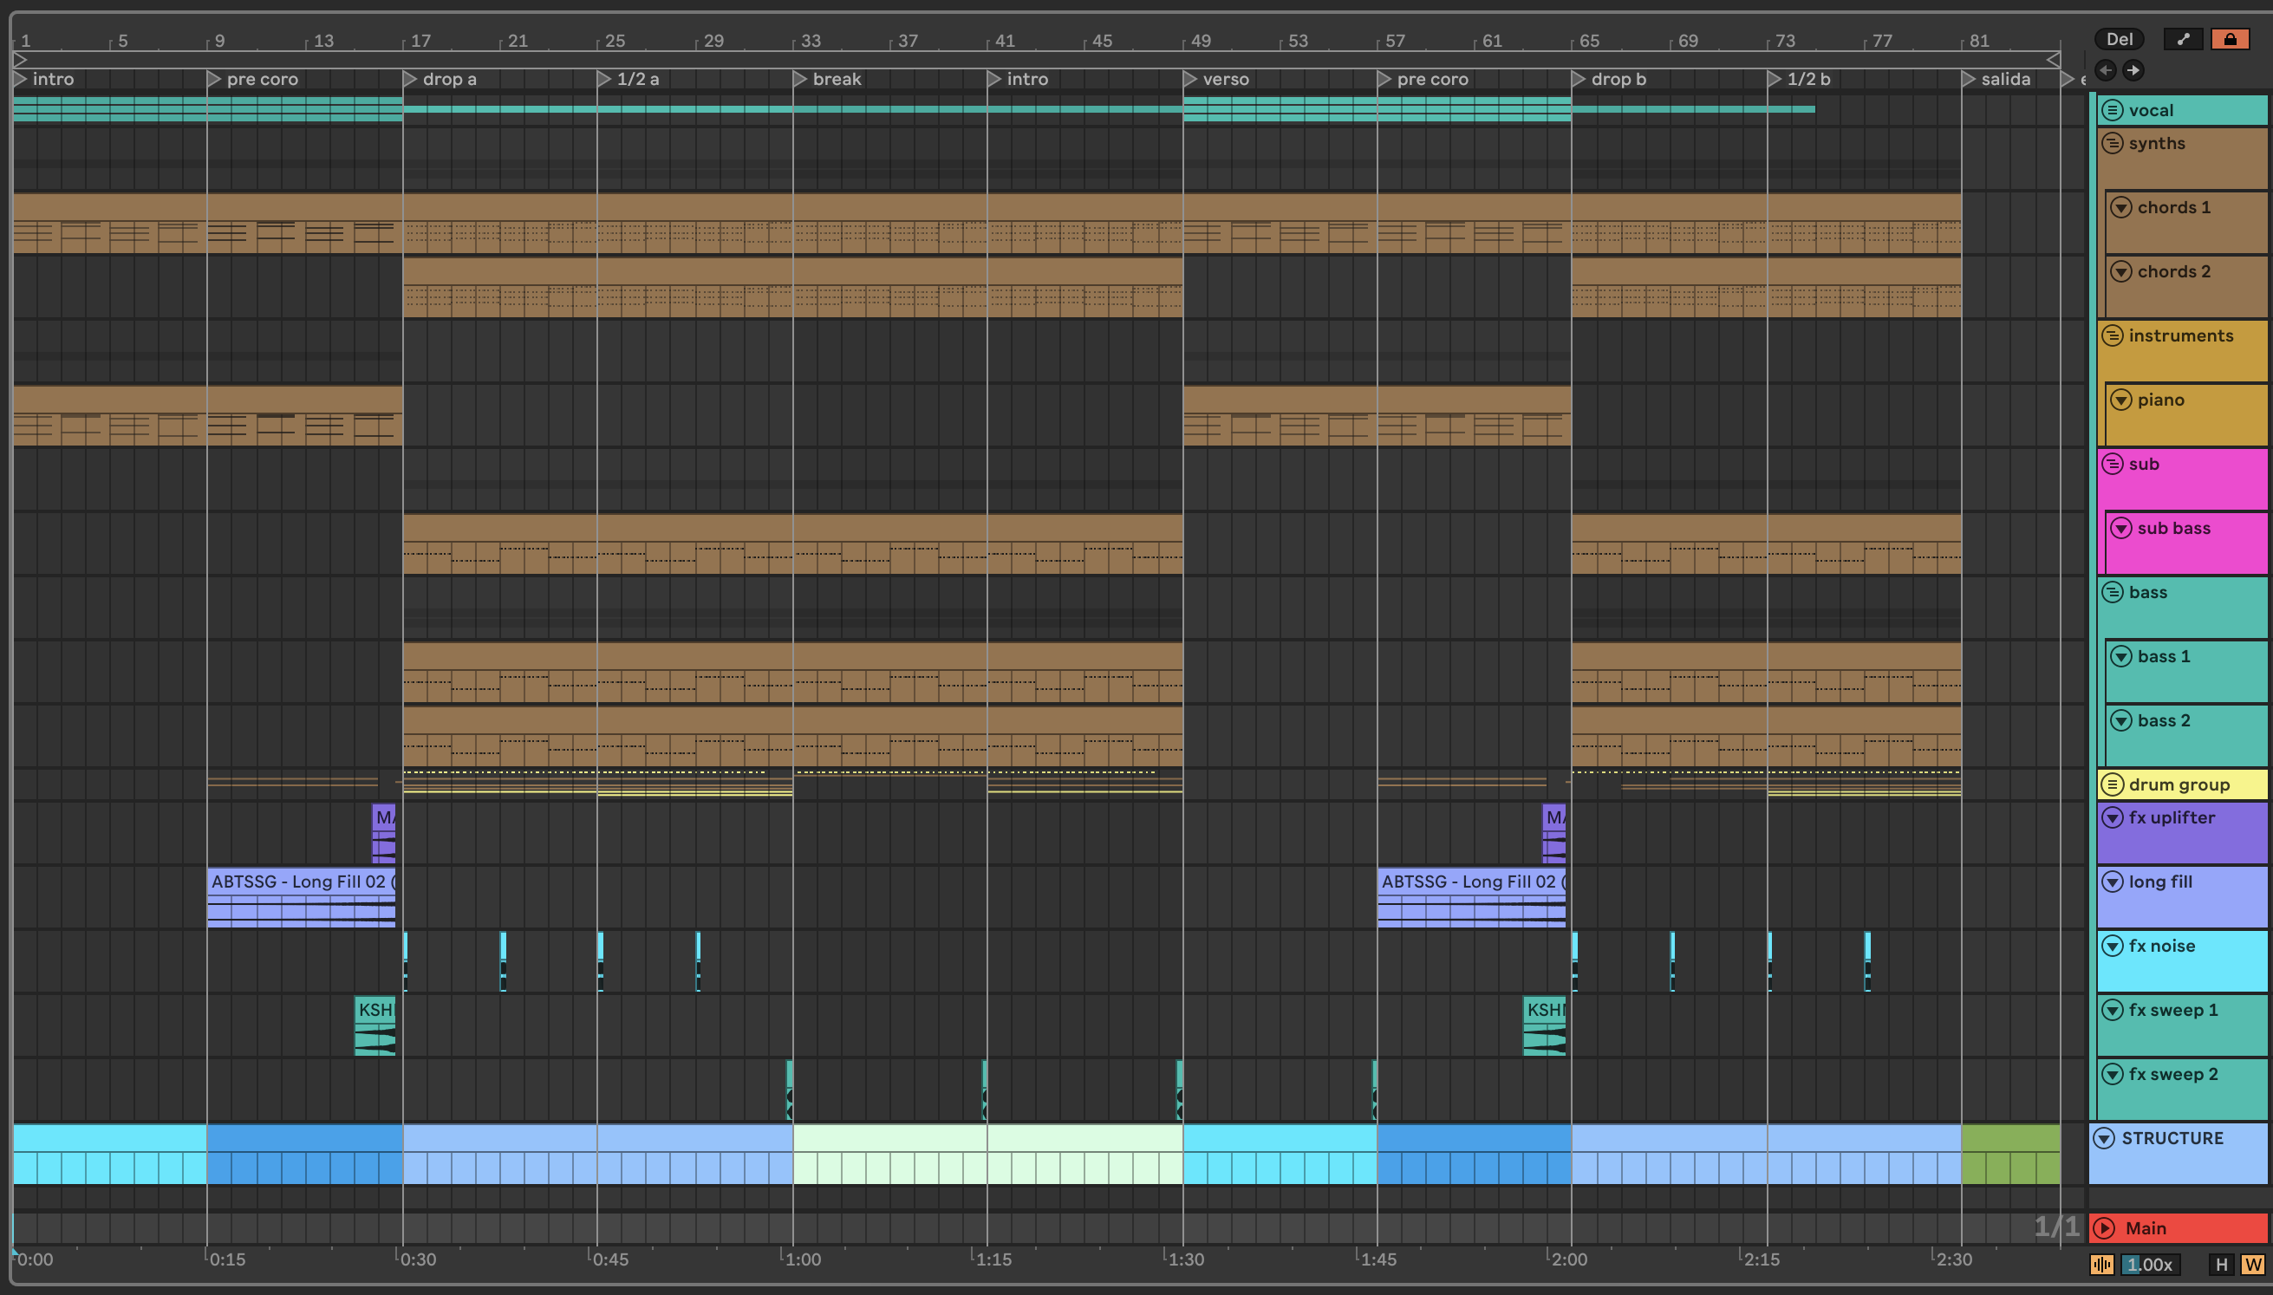The height and width of the screenshot is (1295, 2273).
Task: Click the break locator marker
Action: tap(799, 79)
